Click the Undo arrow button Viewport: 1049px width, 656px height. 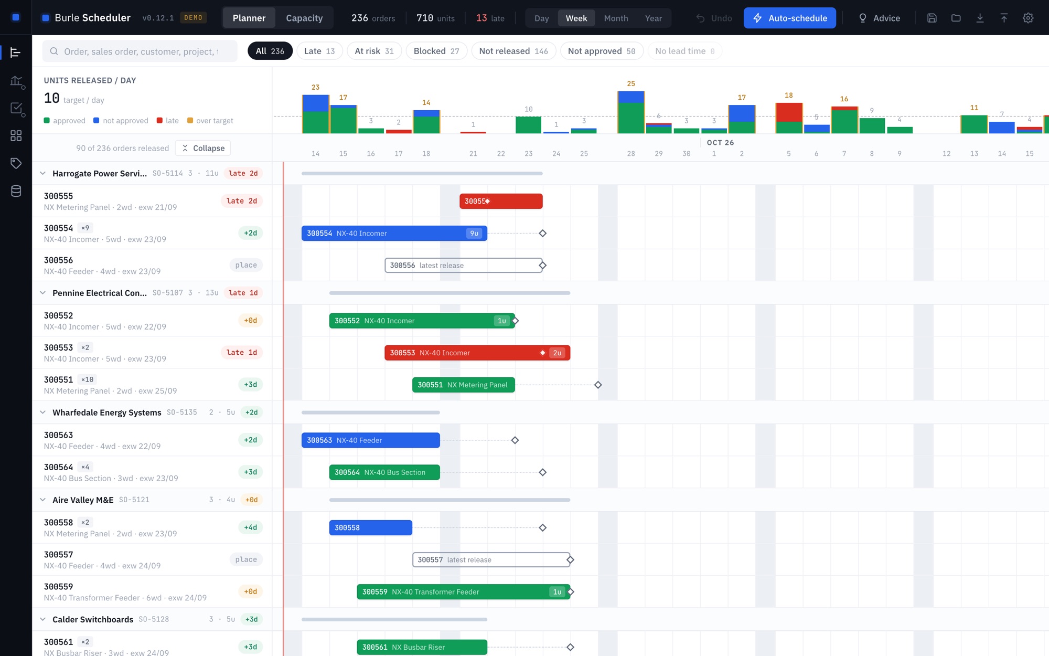click(x=714, y=18)
